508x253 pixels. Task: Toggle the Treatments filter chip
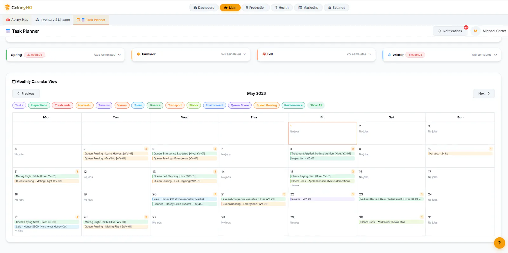pyautogui.click(x=63, y=105)
